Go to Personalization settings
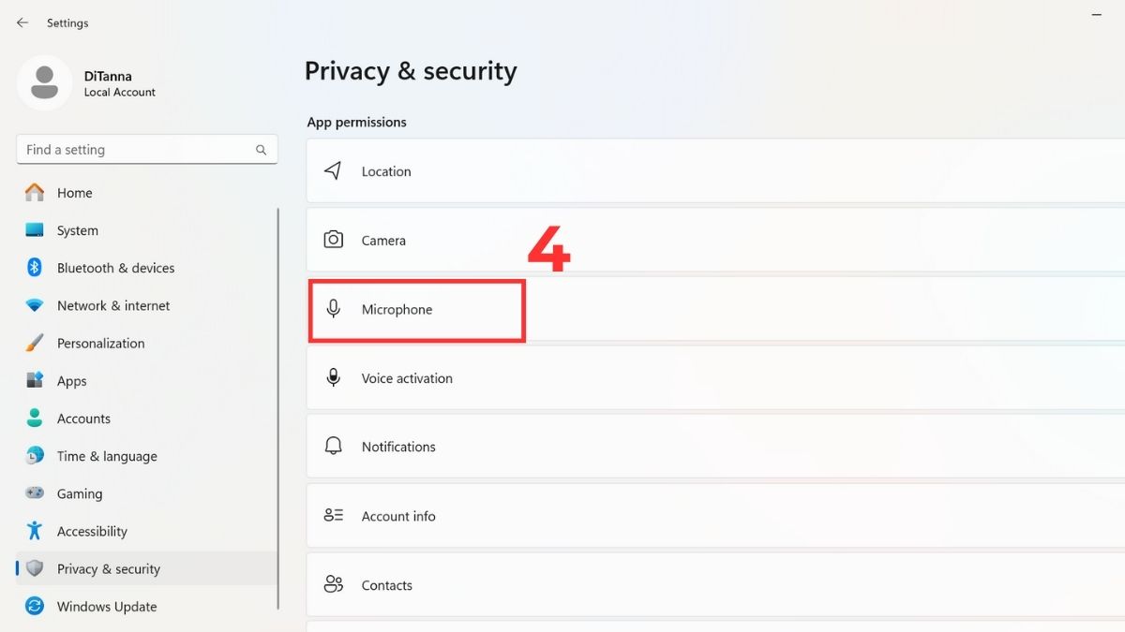Image resolution: width=1125 pixels, height=632 pixels. pyautogui.click(x=100, y=343)
